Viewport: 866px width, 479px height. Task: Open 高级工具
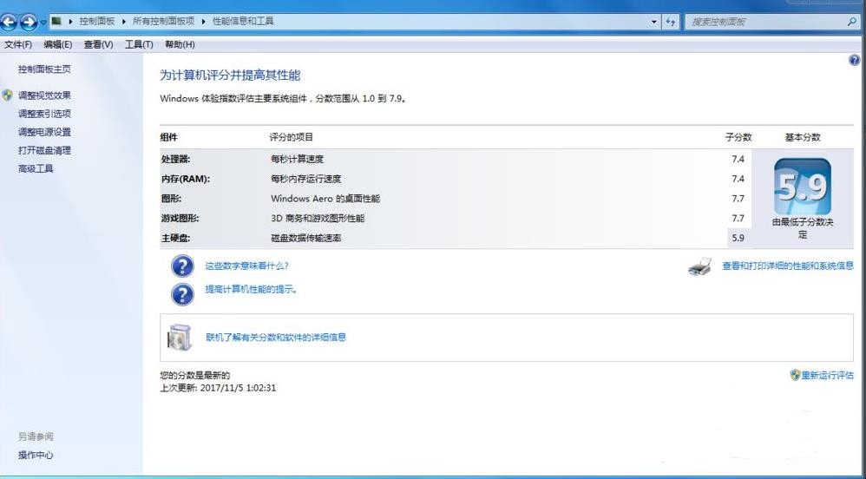click(36, 168)
